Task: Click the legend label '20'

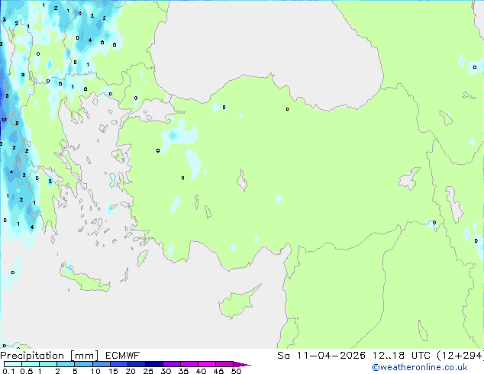Action: tap(131, 371)
